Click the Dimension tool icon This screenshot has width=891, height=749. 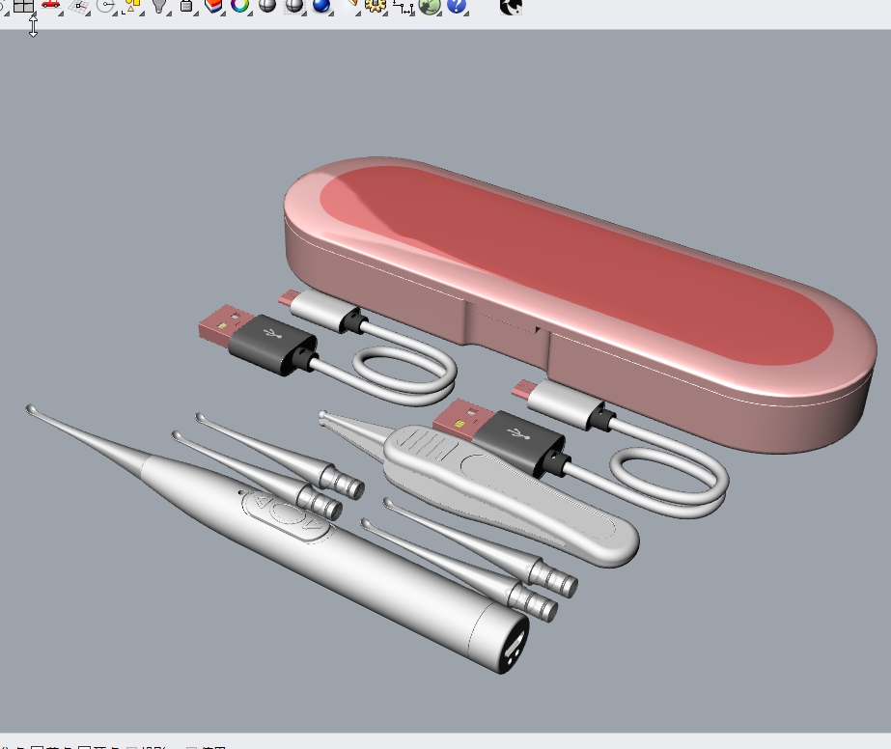coord(403,6)
